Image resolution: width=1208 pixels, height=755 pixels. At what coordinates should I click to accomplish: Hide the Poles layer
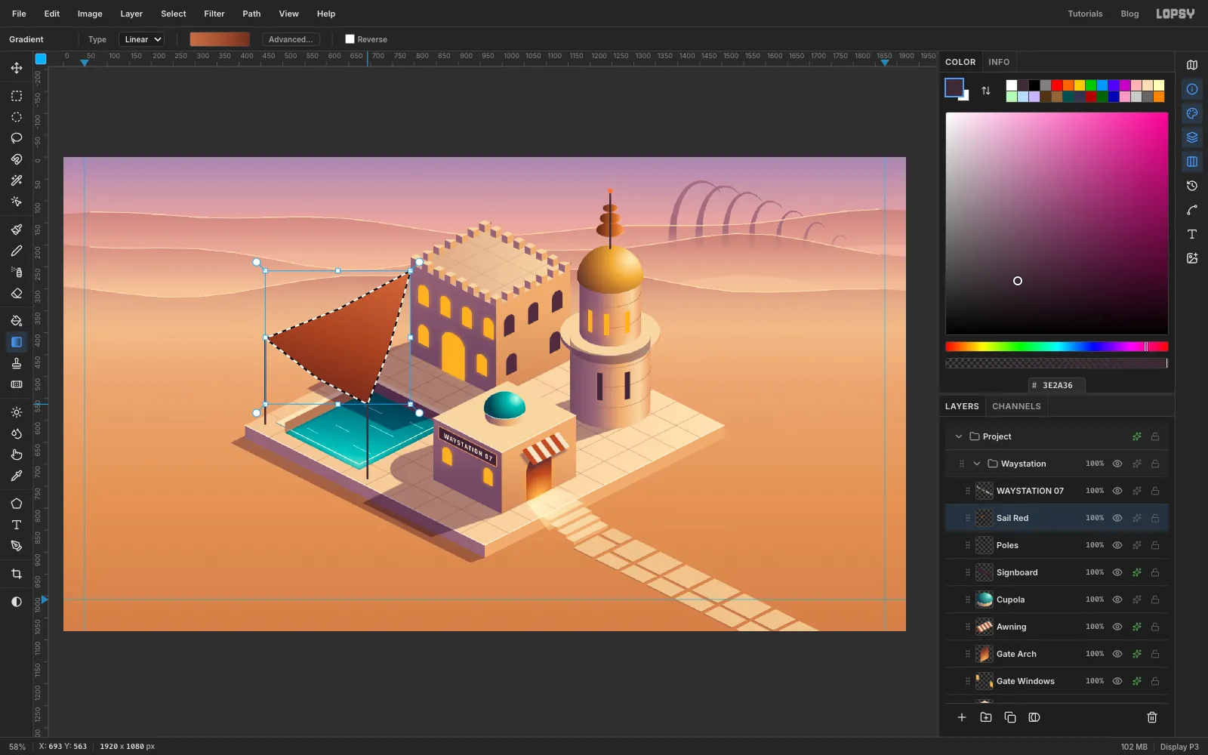point(1117,545)
